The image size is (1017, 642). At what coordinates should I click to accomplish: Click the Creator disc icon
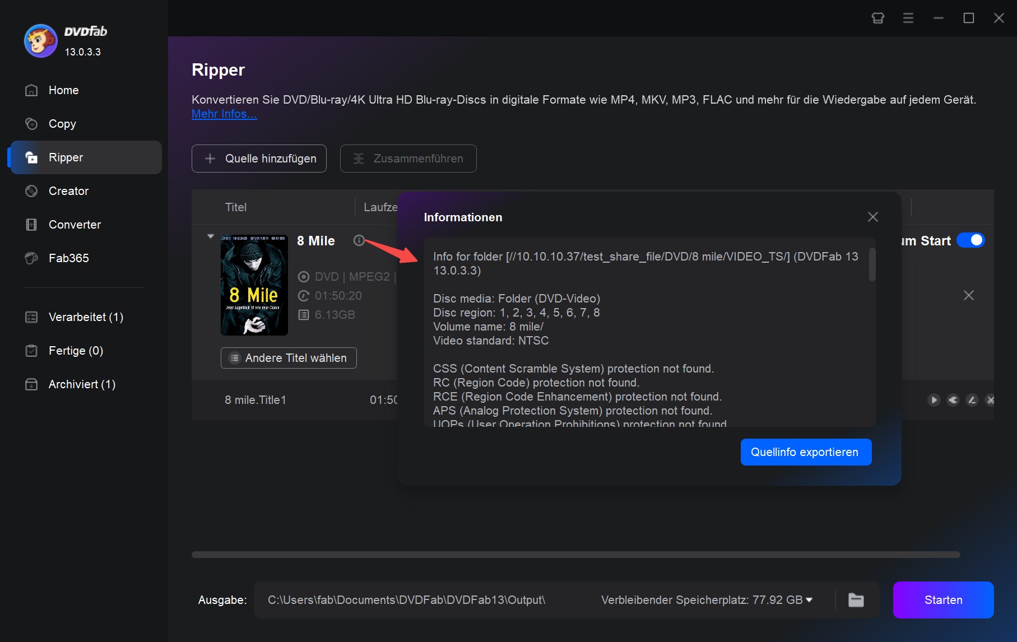click(x=31, y=191)
